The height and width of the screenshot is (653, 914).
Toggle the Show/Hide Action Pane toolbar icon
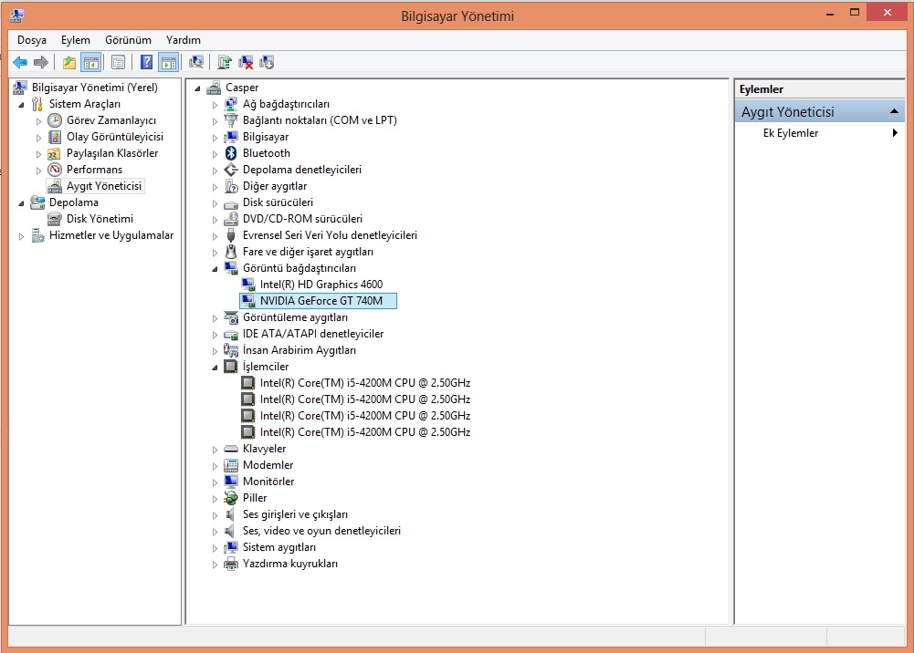[168, 62]
